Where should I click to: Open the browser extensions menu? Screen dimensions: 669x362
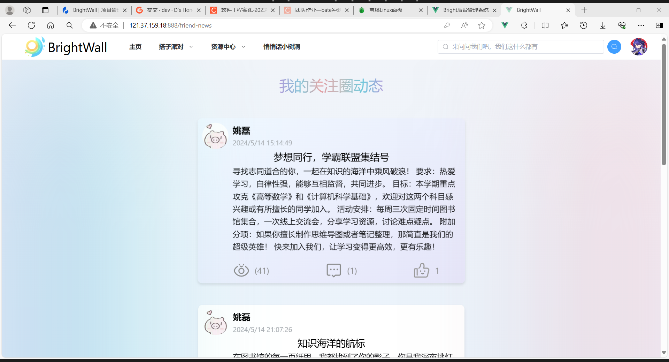click(x=524, y=25)
